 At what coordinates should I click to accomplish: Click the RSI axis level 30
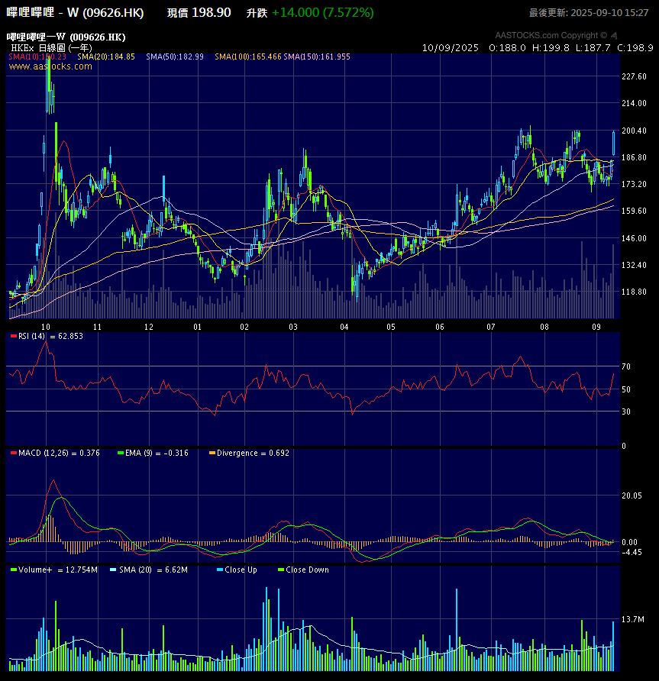pyautogui.click(x=626, y=412)
